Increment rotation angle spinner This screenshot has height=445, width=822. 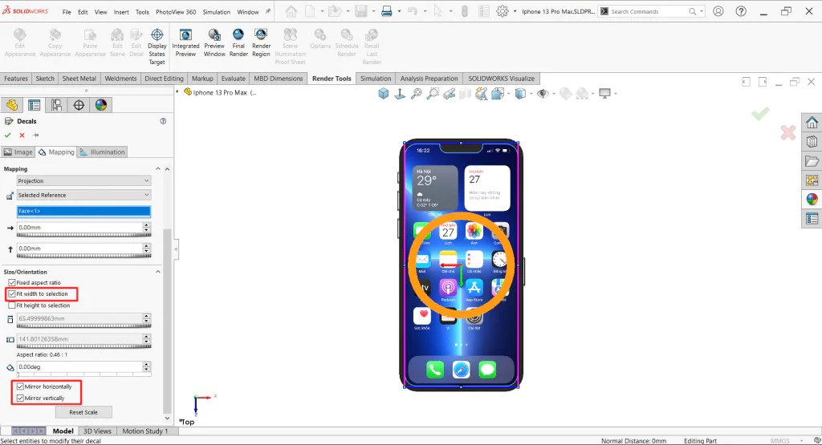point(147,364)
